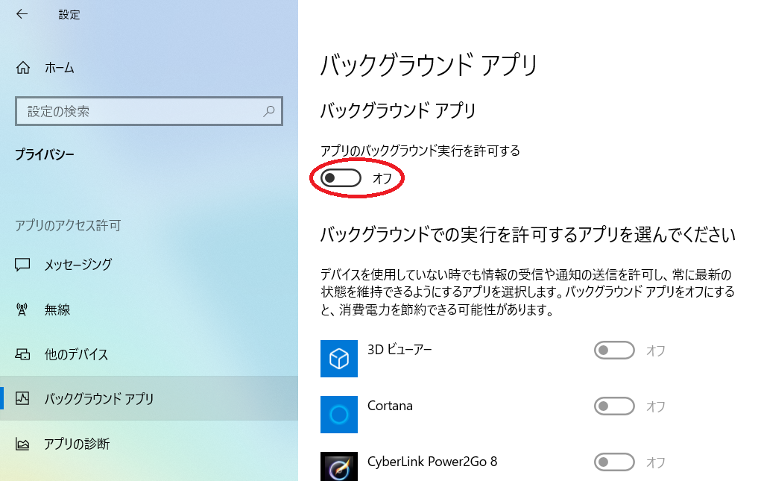Click the 設定の検索 search field
The width and height of the screenshot is (758, 481).
click(149, 111)
